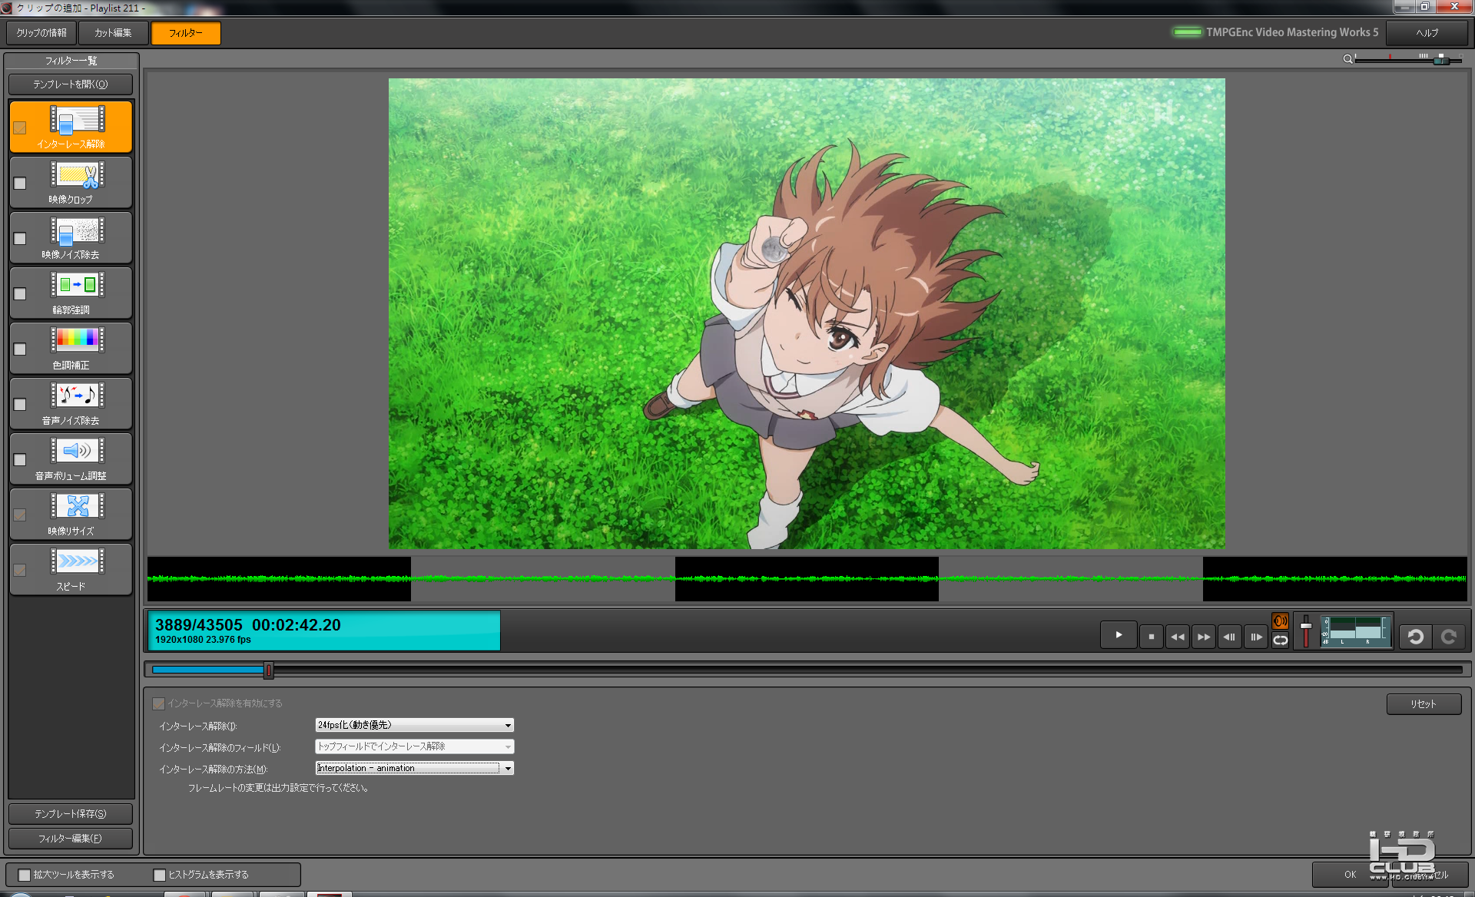Select the 音声ノイズ除去 audio denoise filter
The image size is (1475, 897).
(x=71, y=403)
